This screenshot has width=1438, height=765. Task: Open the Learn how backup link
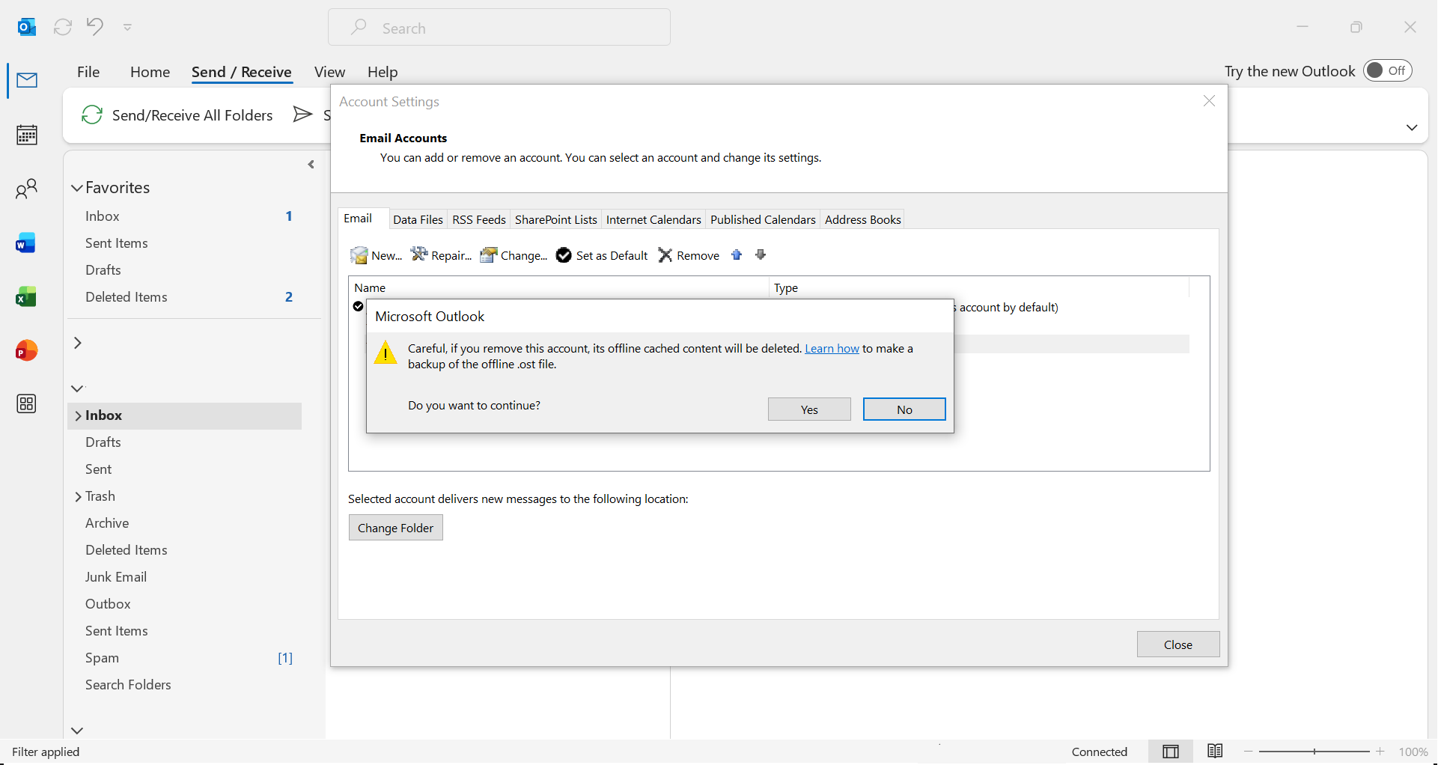click(832, 349)
